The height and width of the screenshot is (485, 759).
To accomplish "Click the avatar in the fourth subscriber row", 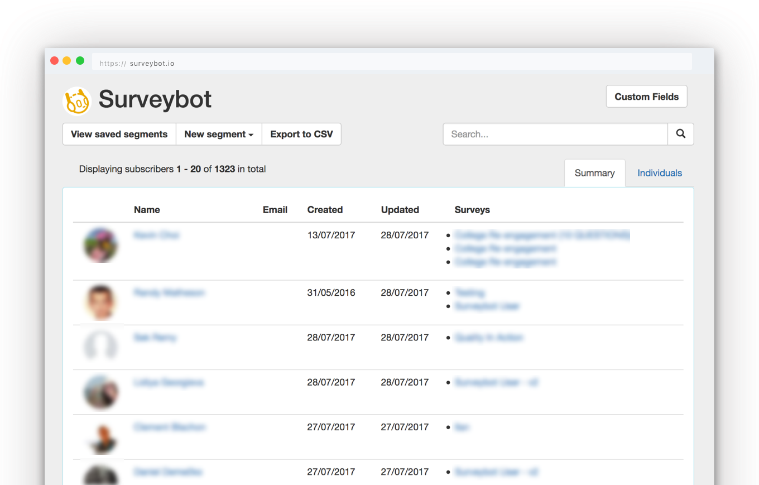I will (x=100, y=392).
